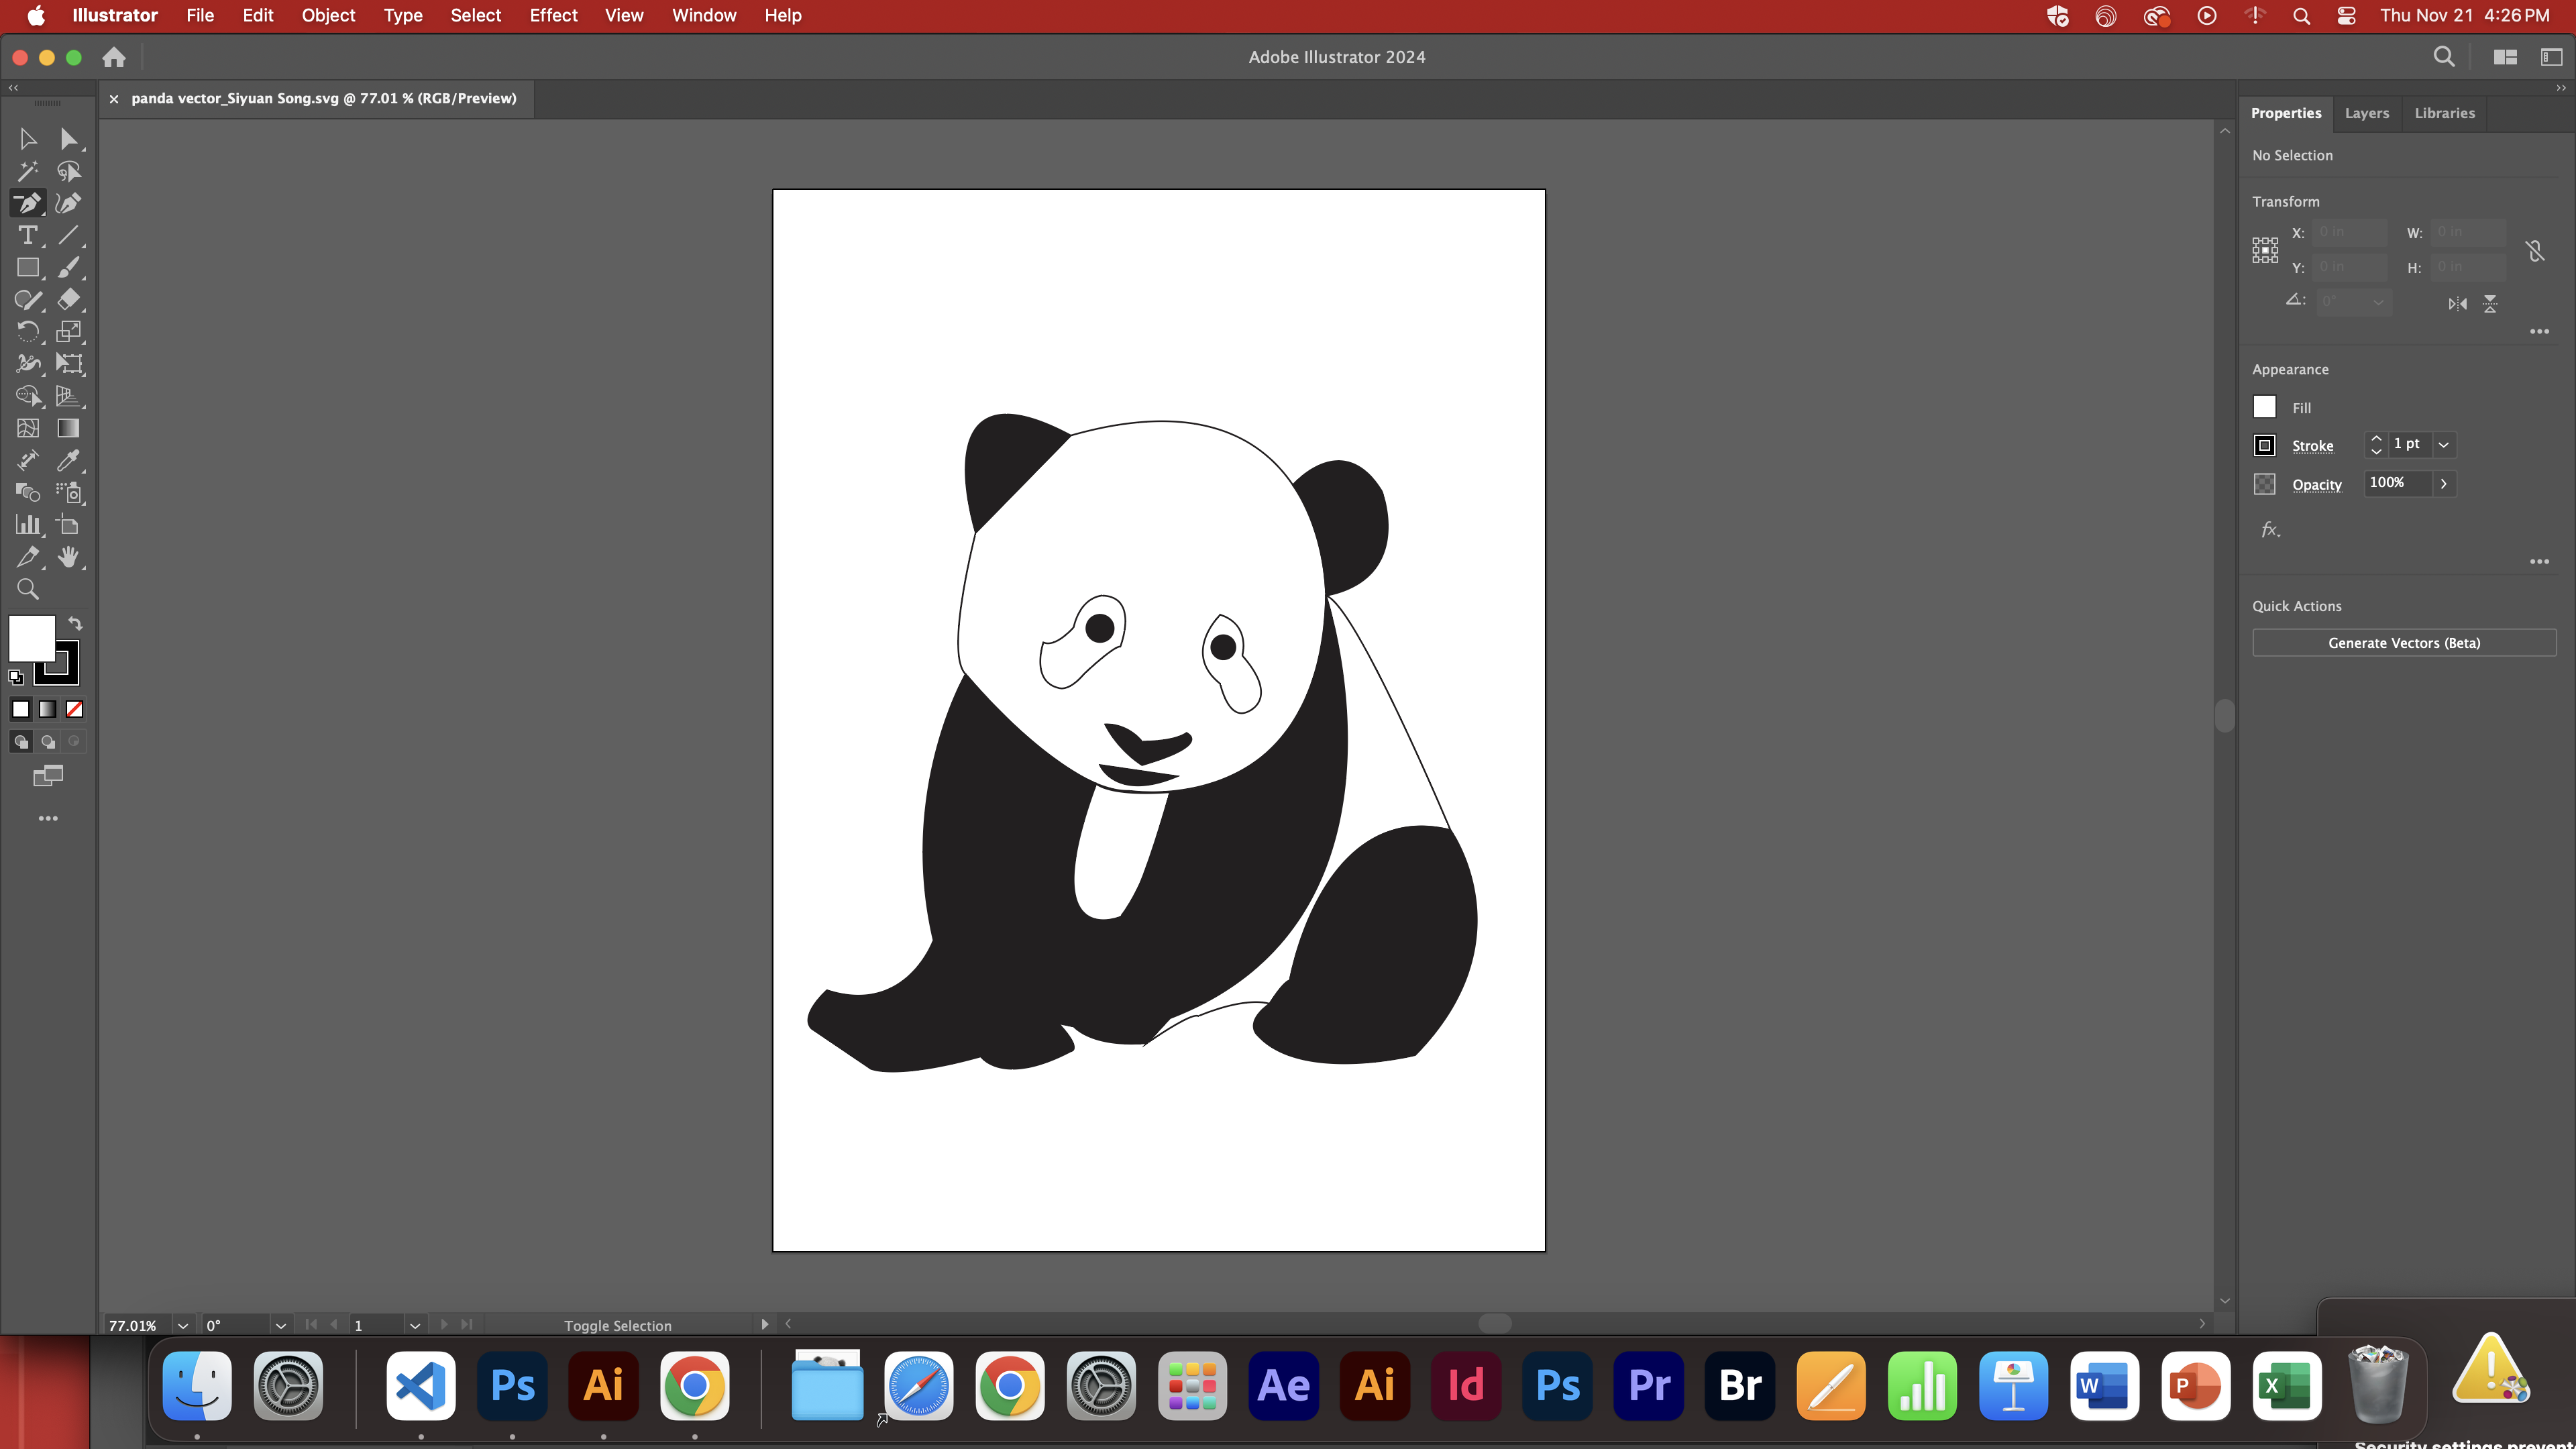Select the Zoom tool in toolbar

click(x=27, y=590)
